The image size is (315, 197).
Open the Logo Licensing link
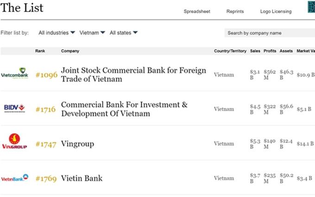276,12
